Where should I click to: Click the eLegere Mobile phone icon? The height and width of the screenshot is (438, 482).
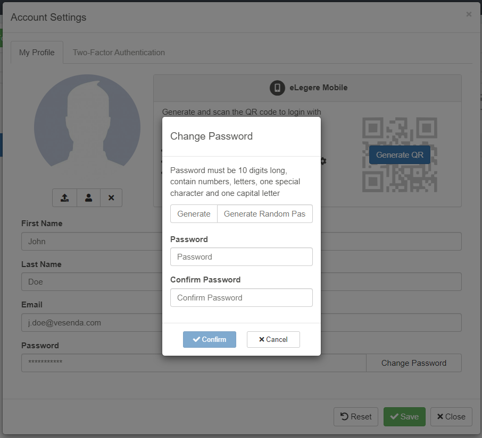click(277, 88)
